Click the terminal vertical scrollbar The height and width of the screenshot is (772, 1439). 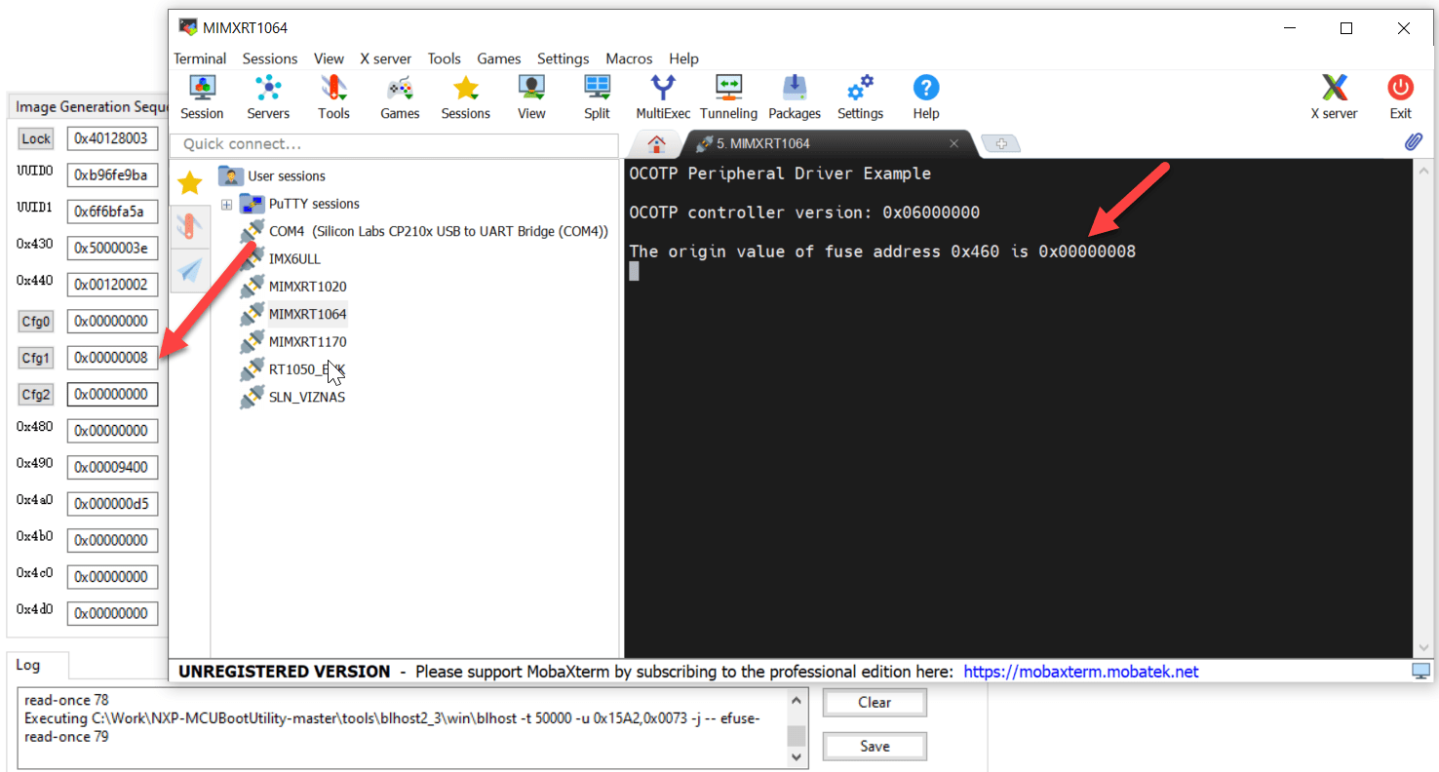(x=1424, y=408)
